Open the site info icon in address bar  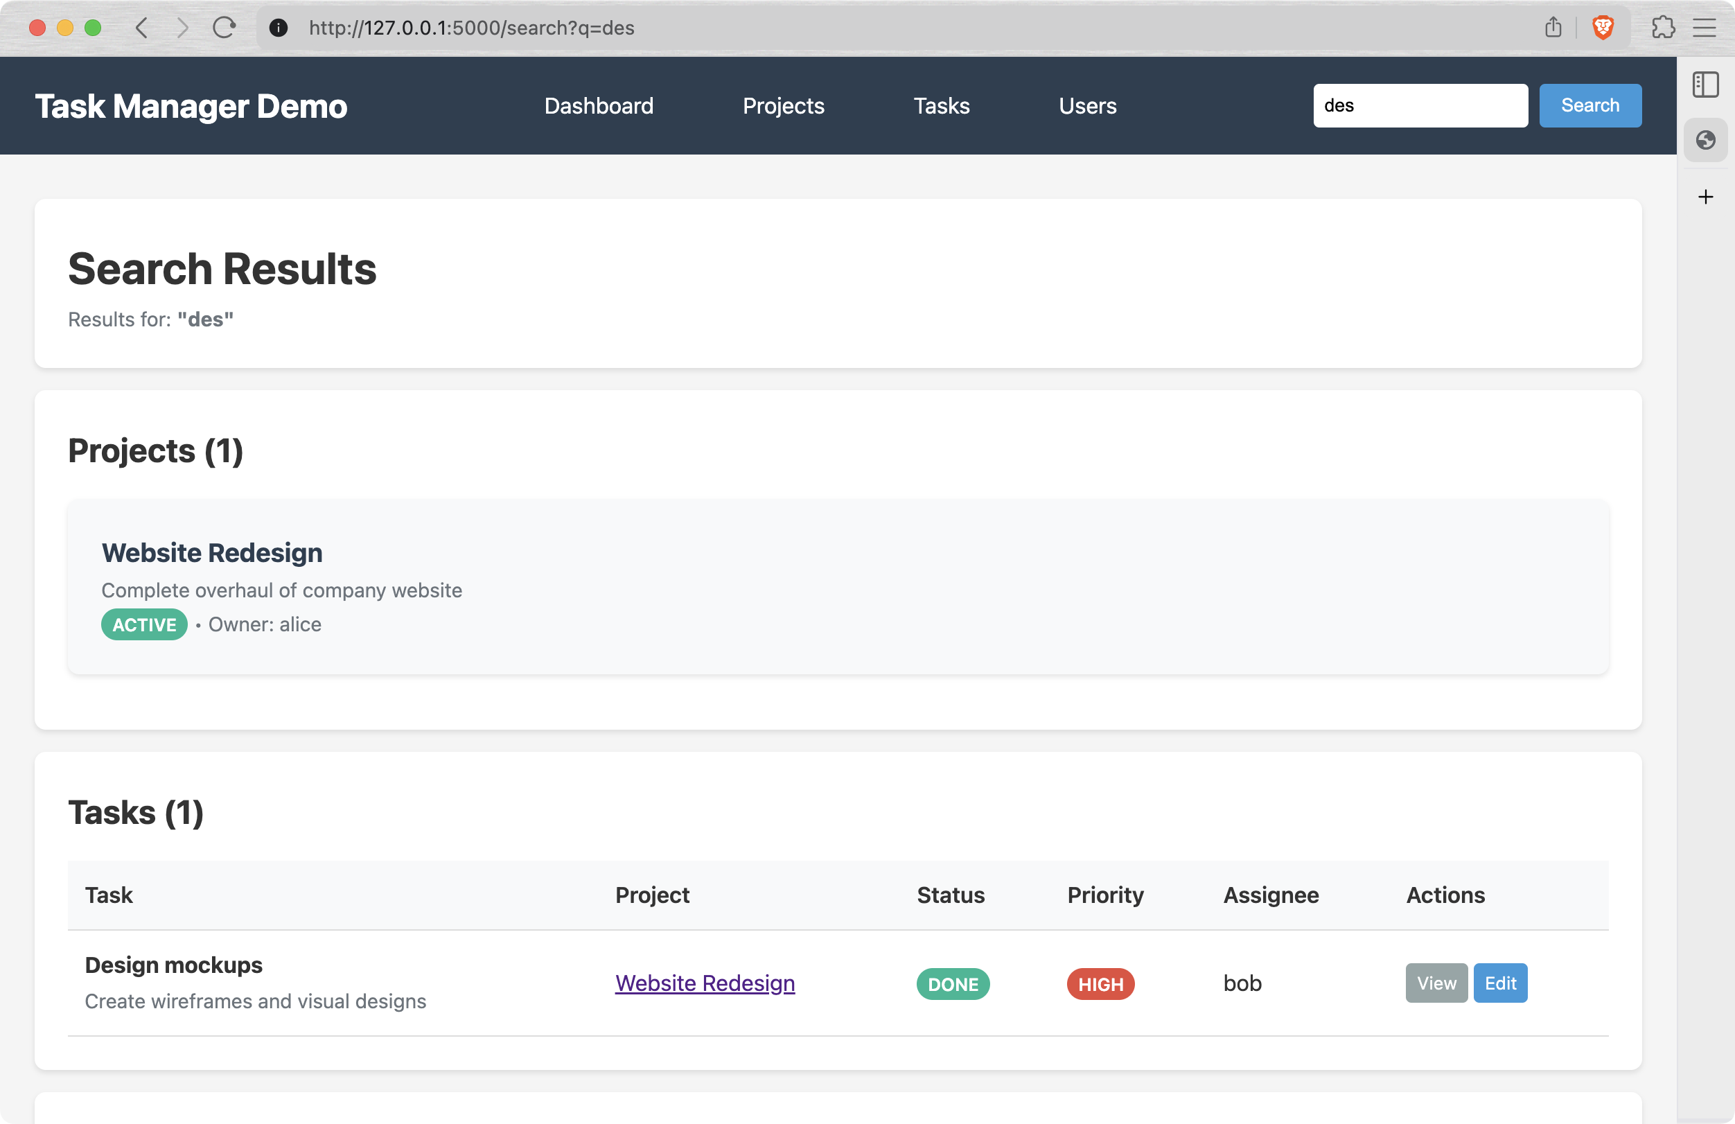[x=279, y=28]
